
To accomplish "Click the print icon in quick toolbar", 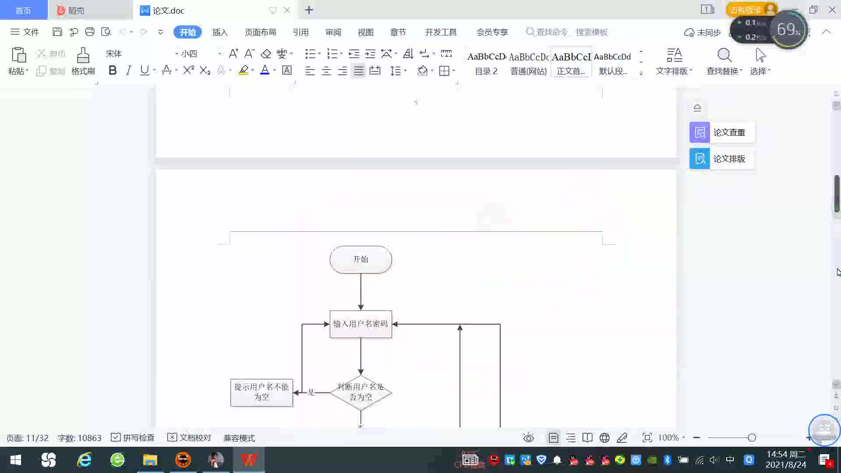I will pos(90,32).
